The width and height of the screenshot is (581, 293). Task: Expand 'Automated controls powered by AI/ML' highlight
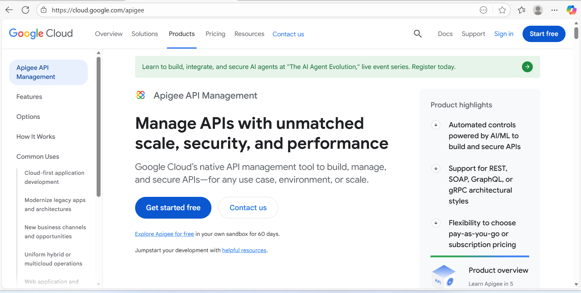(x=436, y=125)
